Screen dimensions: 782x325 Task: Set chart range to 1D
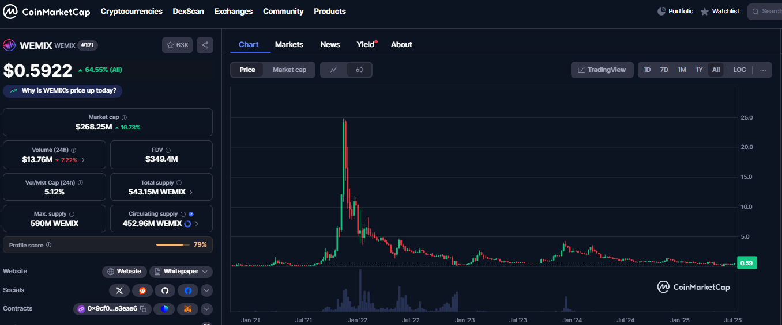(647, 70)
